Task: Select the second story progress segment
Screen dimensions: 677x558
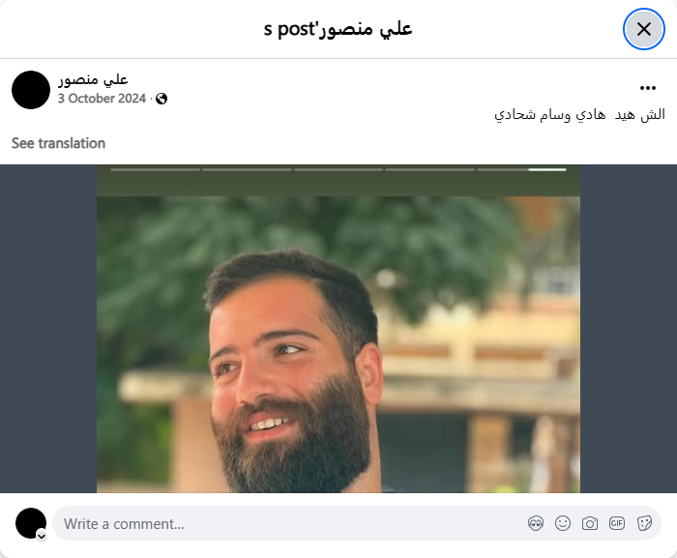Action: (247, 170)
